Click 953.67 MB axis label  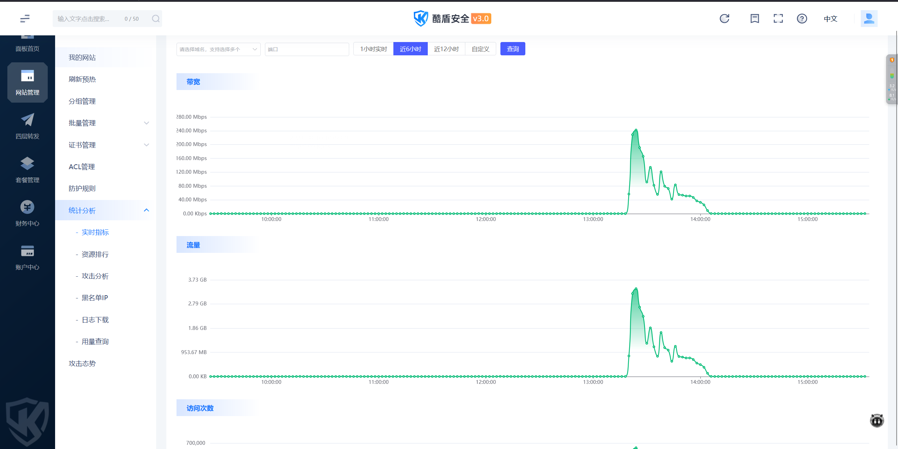click(x=194, y=352)
